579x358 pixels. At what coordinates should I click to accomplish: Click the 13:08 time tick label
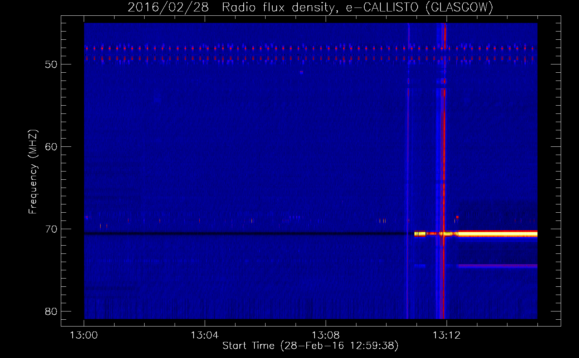click(326, 335)
